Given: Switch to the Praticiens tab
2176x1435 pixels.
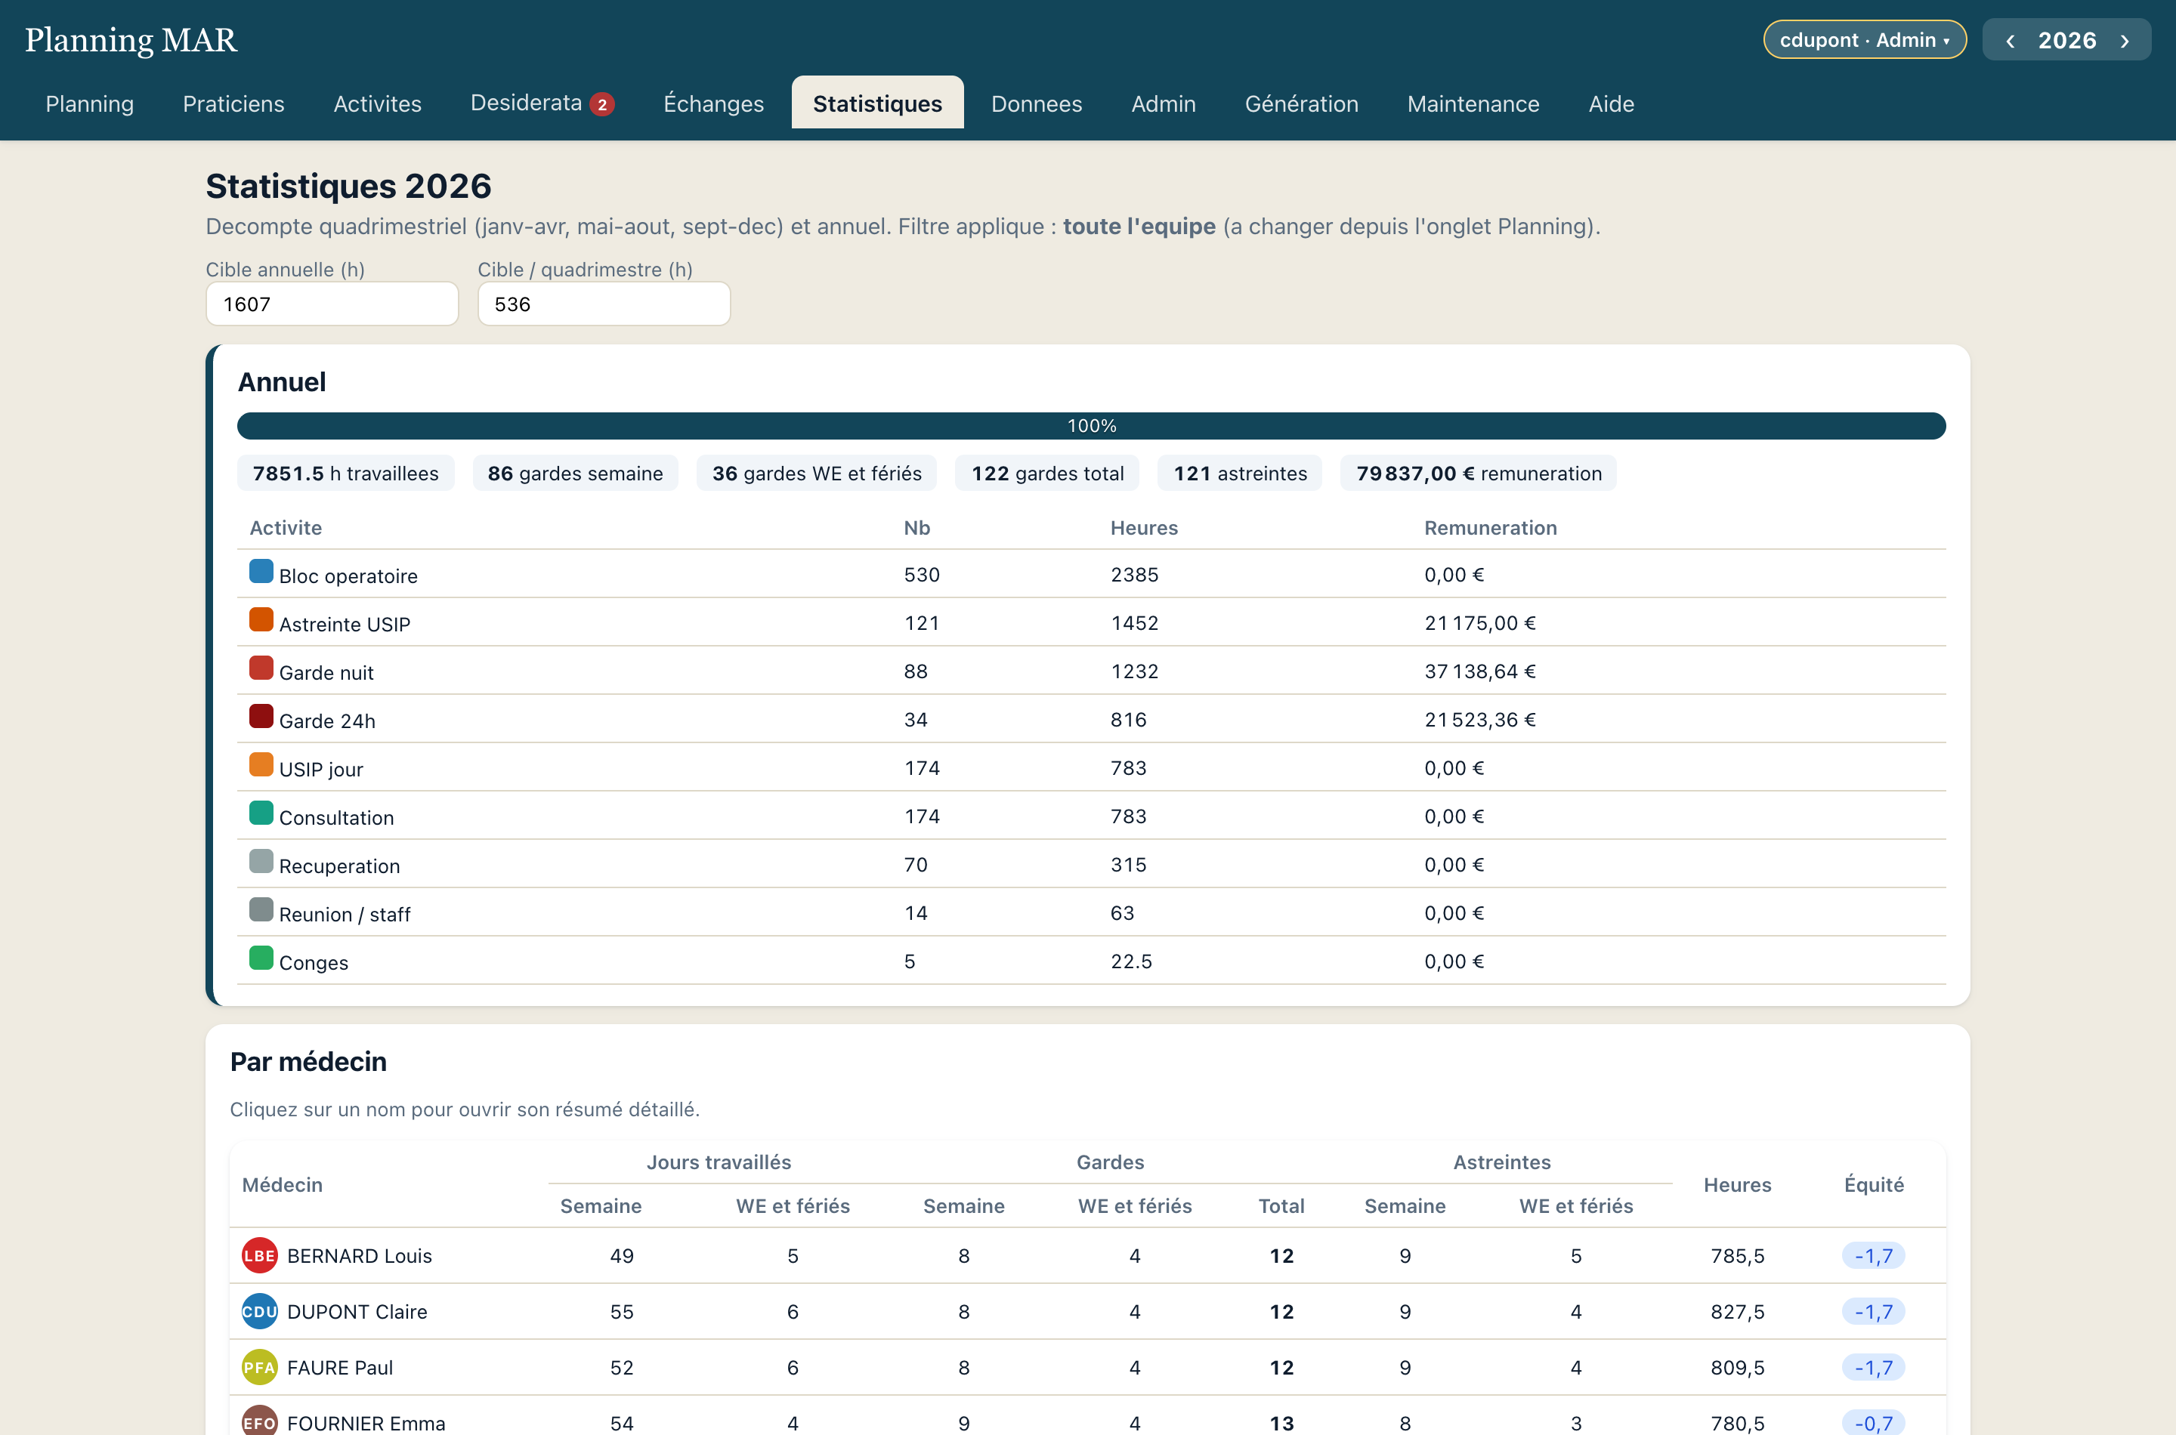Looking at the screenshot, I should pos(233,103).
